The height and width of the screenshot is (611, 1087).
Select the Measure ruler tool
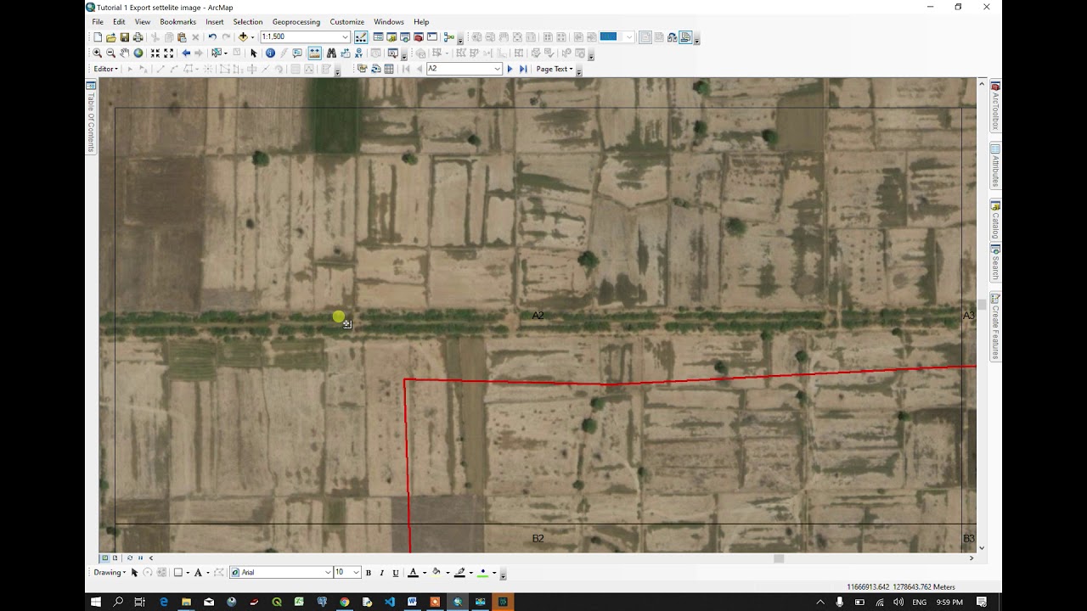point(314,53)
